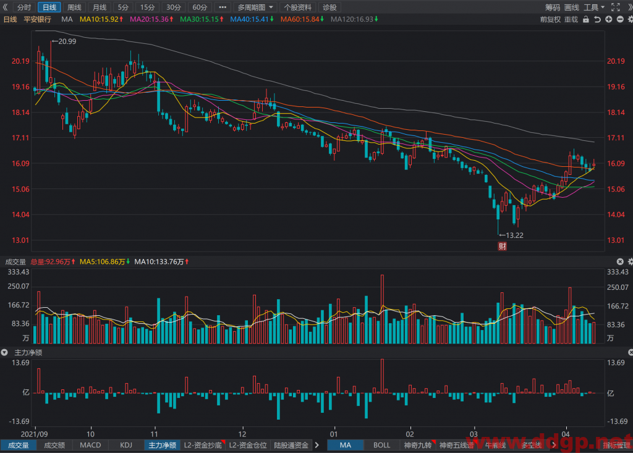
Task: Select the 60分 period
Action: click(x=200, y=7)
